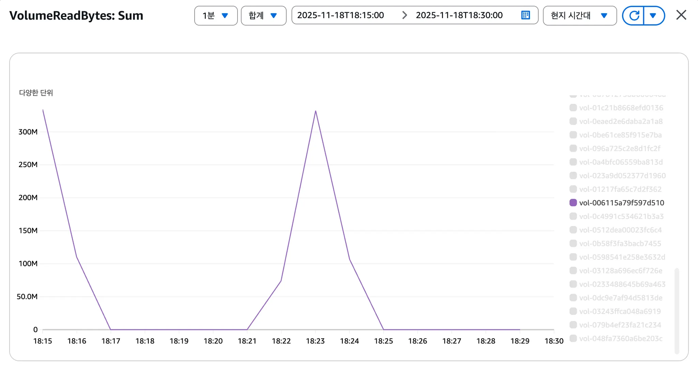
Task: Enable the vol-01c21b8668efd0136 legend swatch
Action: tap(573, 108)
